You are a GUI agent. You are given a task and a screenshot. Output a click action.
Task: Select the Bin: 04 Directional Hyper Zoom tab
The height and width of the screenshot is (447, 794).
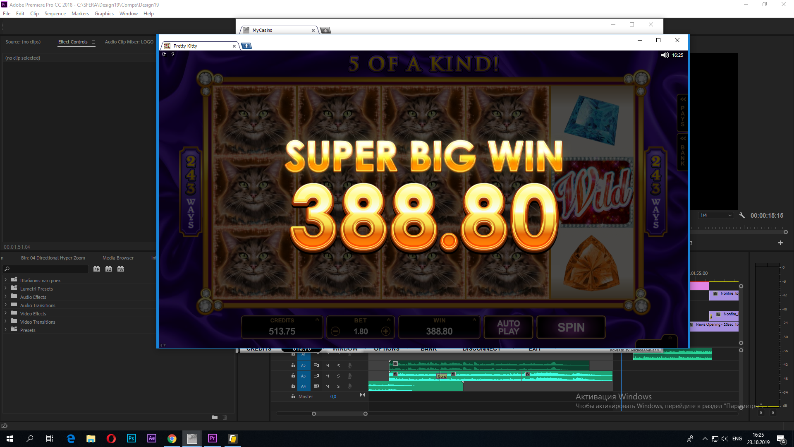tap(53, 258)
